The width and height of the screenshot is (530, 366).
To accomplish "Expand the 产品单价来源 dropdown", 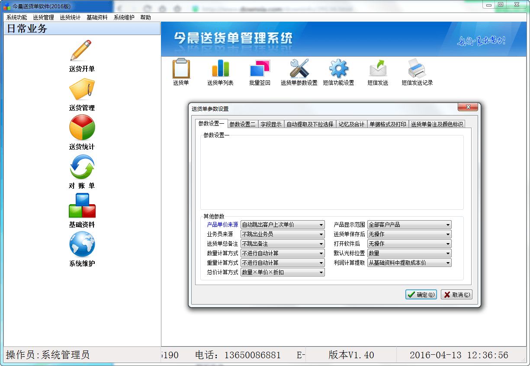I will (321, 225).
